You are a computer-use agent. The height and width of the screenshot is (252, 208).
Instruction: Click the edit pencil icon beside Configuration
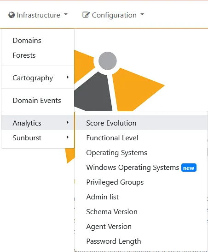(86, 15)
